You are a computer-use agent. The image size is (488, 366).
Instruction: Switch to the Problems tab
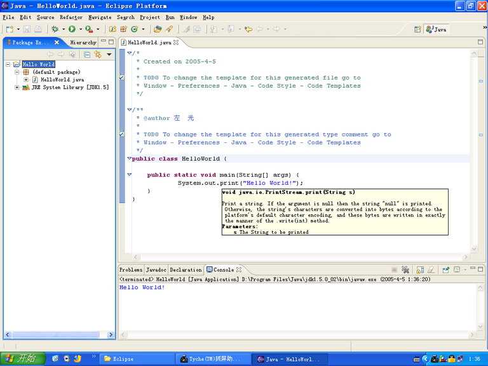131,270
